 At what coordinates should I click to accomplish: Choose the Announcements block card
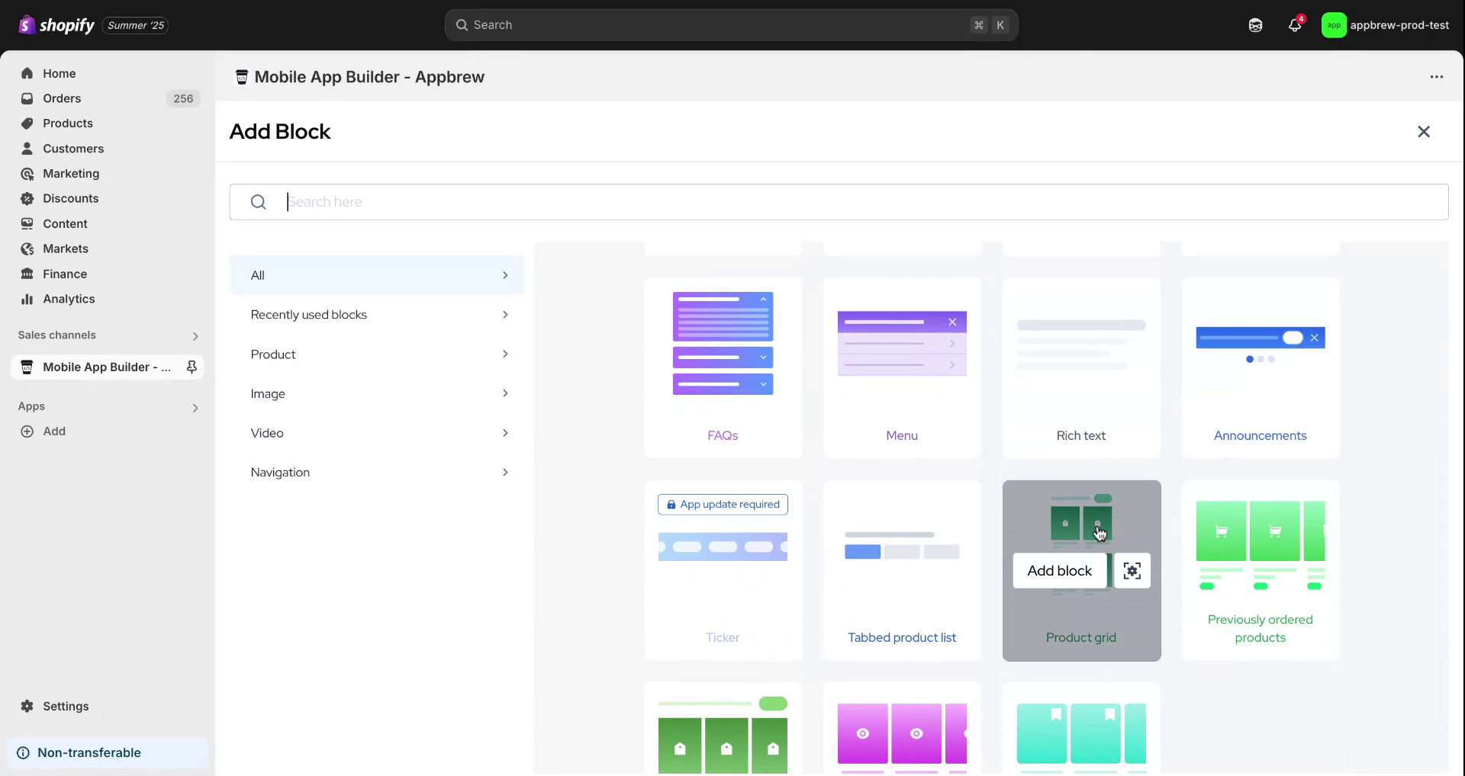pyautogui.click(x=1261, y=368)
